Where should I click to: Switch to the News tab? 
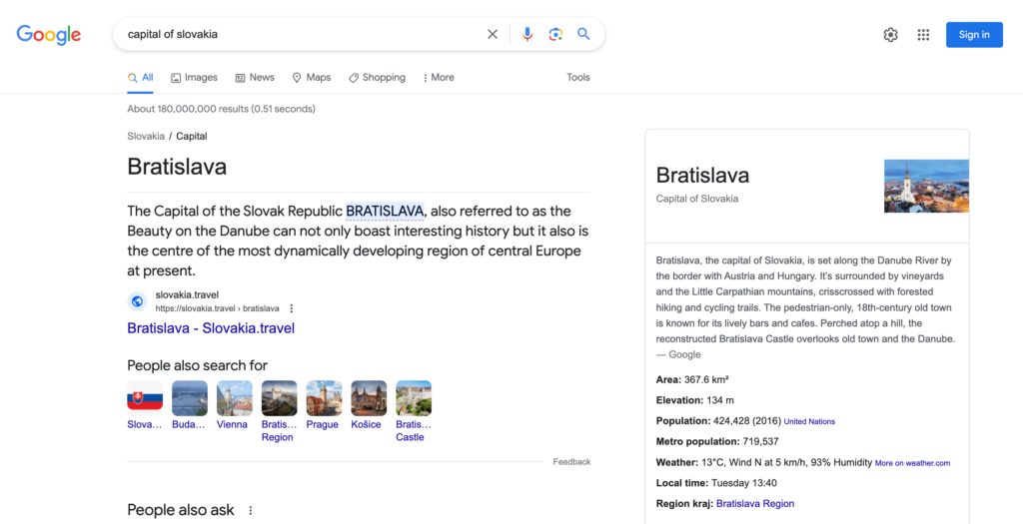[255, 78]
